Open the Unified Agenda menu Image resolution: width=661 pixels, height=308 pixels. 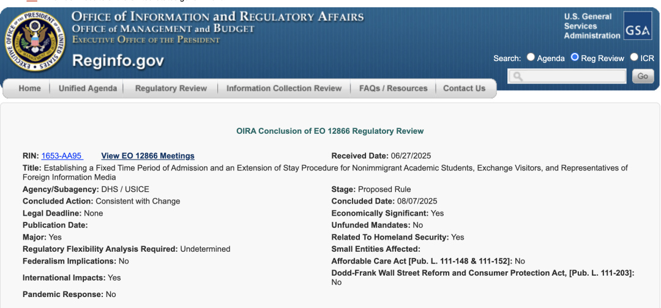(x=88, y=89)
